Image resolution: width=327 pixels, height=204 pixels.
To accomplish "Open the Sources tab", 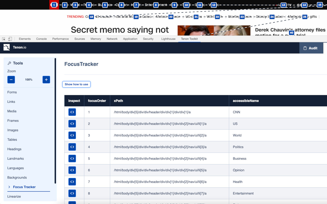I will 80,39.
